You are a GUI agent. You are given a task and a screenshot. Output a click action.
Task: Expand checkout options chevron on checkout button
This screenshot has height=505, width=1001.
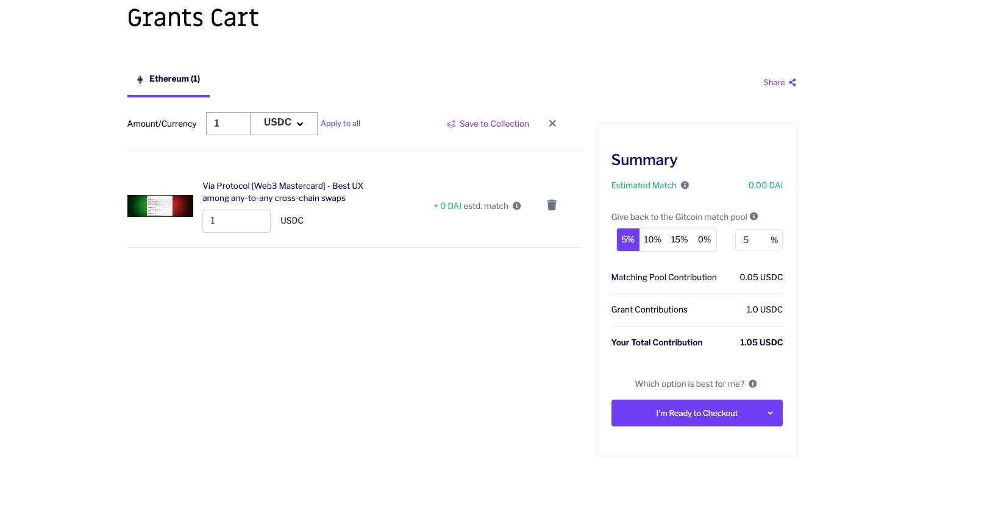point(770,413)
